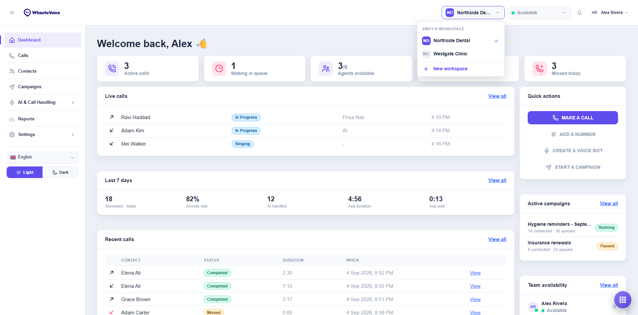Select Northside Dental workspace
This screenshot has height=315, width=638.
pyautogui.click(x=461, y=41)
